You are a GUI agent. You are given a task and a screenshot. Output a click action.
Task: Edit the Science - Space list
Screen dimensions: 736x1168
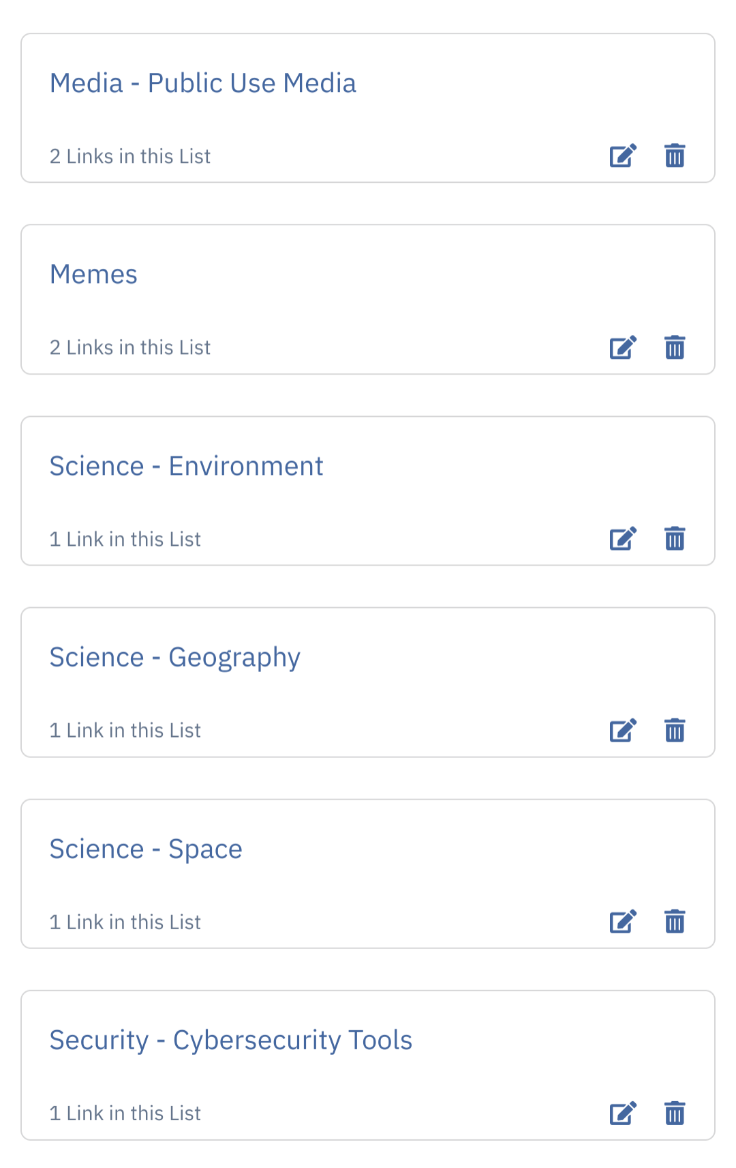(x=622, y=922)
